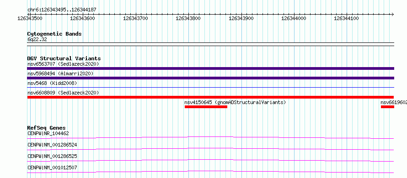Click ruler position 126343600

(82, 18)
